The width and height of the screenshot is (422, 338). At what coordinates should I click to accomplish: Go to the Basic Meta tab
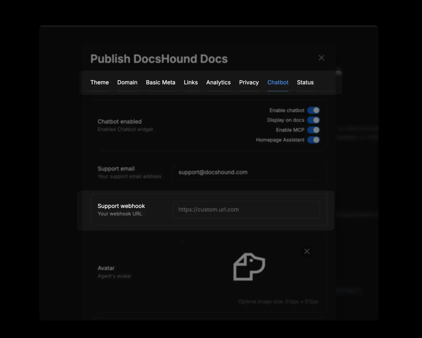(x=160, y=82)
